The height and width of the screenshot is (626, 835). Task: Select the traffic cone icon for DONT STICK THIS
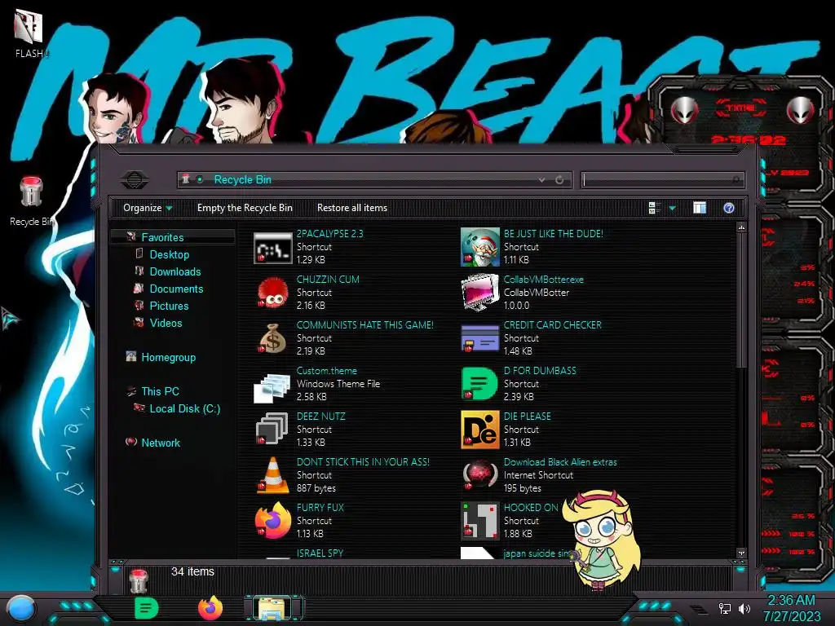pyautogui.click(x=272, y=475)
